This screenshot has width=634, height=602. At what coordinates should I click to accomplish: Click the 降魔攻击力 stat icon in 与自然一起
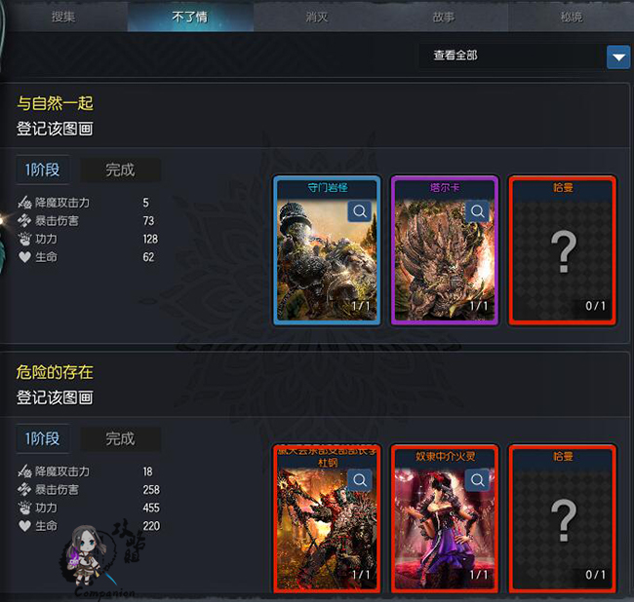24,203
